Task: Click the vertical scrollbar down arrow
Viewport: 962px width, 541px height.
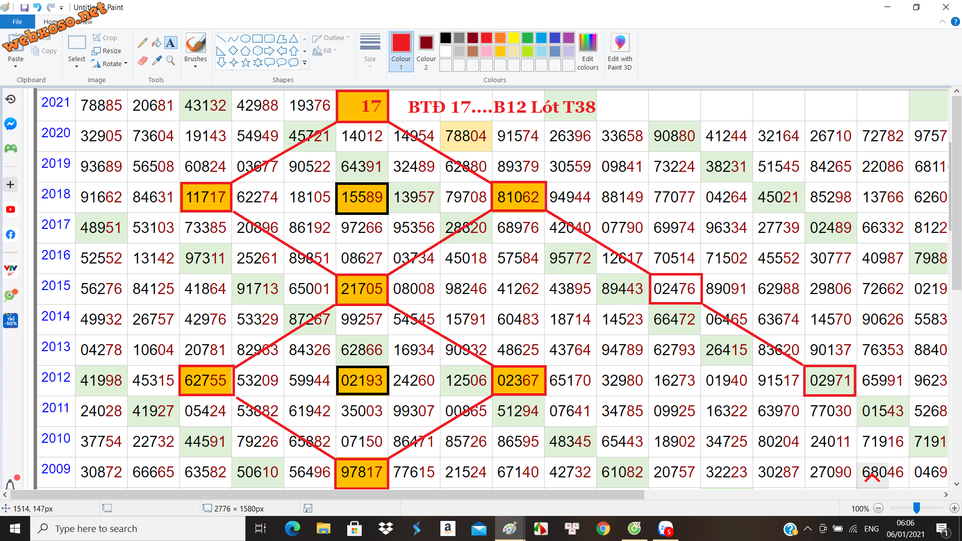Action: pos(956,484)
